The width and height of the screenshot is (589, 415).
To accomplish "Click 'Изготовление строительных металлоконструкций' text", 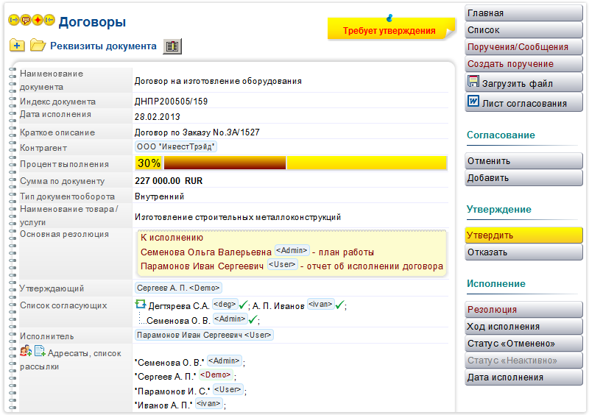I will 238,217.
